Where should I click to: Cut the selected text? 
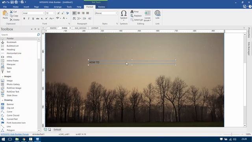pos(13,12)
